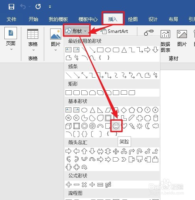The height and width of the screenshot is (200, 195).
Task: Choose the cloud shape in 基本形状
Action: click(156, 126)
